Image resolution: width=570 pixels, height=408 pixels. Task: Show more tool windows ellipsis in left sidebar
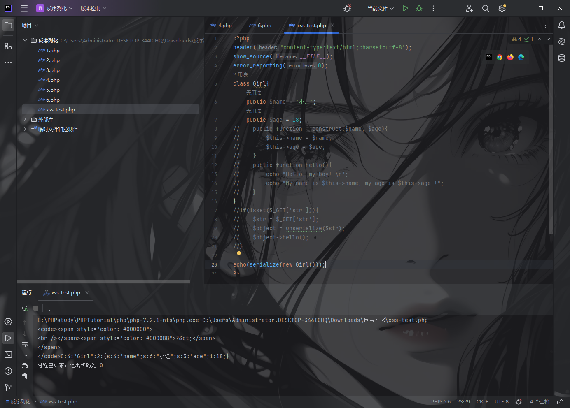(8, 63)
